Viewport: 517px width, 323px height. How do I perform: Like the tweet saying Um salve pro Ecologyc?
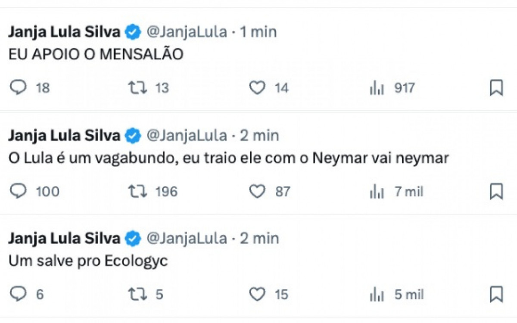[257, 295]
